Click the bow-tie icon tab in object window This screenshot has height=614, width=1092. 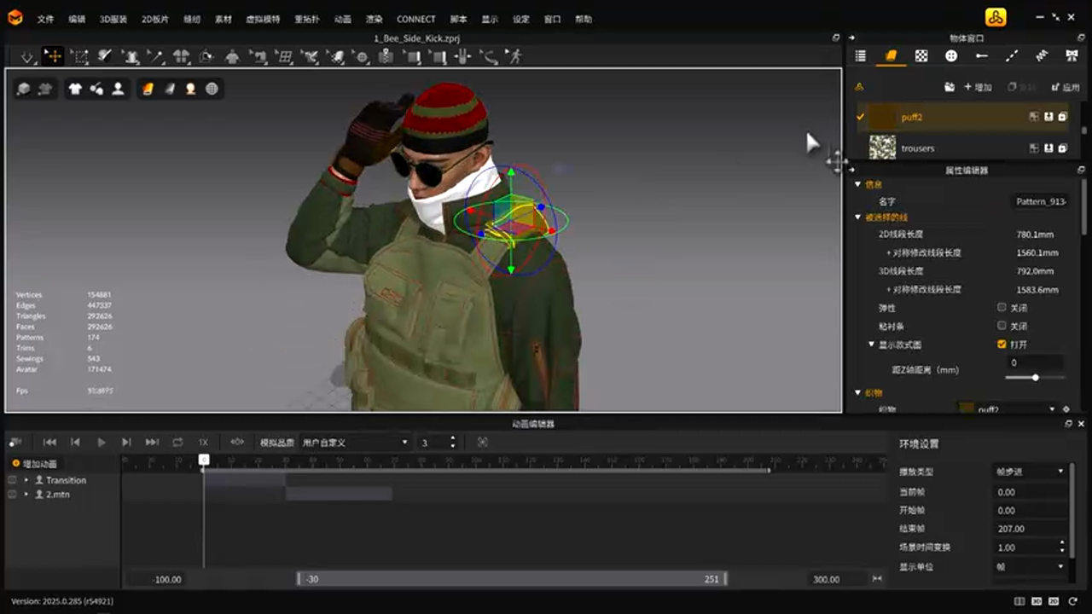(x=1072, y=56)
